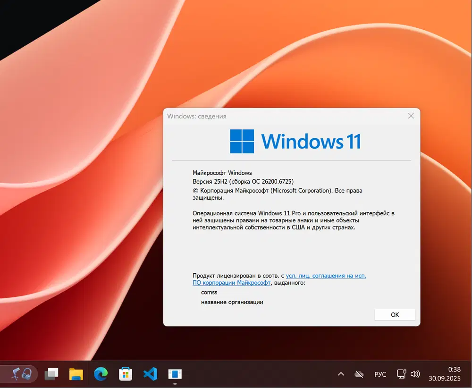Viewport: 472px width, 388px height.
Task: Open OneDrive from the system tray
Action: pyautogui.click(x=359, y=373)
